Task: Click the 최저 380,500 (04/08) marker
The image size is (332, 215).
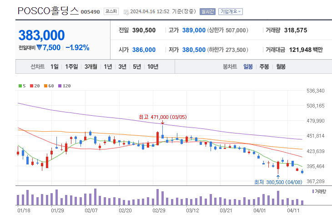Action: (278, 182)
